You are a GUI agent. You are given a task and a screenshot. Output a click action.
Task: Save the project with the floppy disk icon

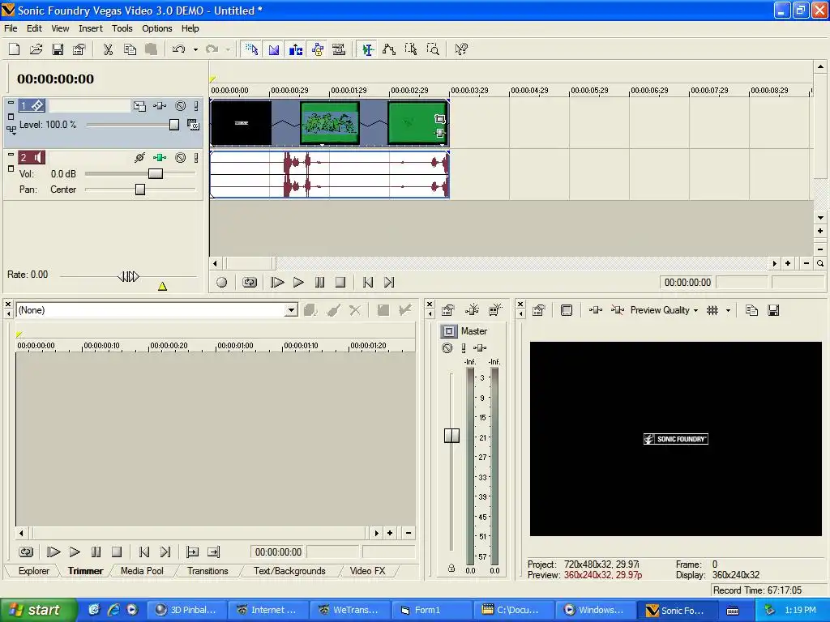pyautogui.click(x=58, y=49)
